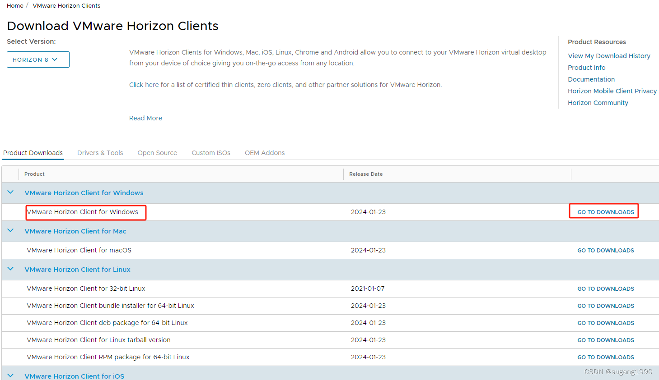Collapse the VMware Horizon Client for Windows section
The width and height of the screenshot is (659, 380).
click(x=10, y=192)
